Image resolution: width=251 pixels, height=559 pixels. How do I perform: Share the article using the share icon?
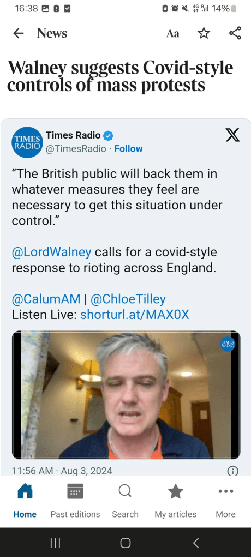235,33
